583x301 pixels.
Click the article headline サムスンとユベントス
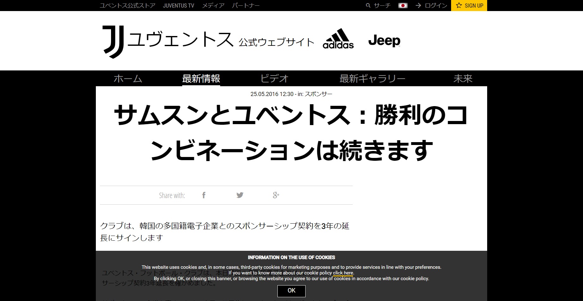[x=291, y=132]
